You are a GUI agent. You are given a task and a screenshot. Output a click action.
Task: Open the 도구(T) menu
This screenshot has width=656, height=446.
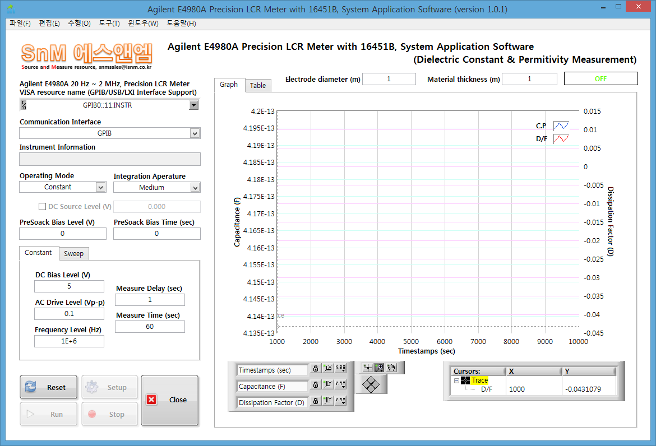coord(109,24)
